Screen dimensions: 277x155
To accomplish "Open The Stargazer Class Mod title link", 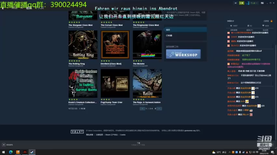I will pyautogui.click(x=80, y=25).
